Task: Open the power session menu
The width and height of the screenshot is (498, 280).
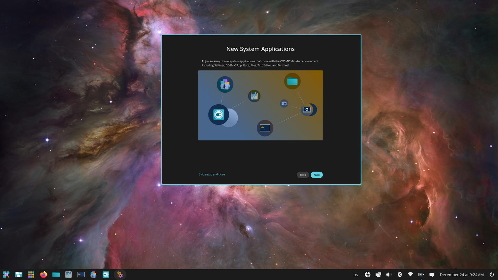Action: [x=492, y=274]
